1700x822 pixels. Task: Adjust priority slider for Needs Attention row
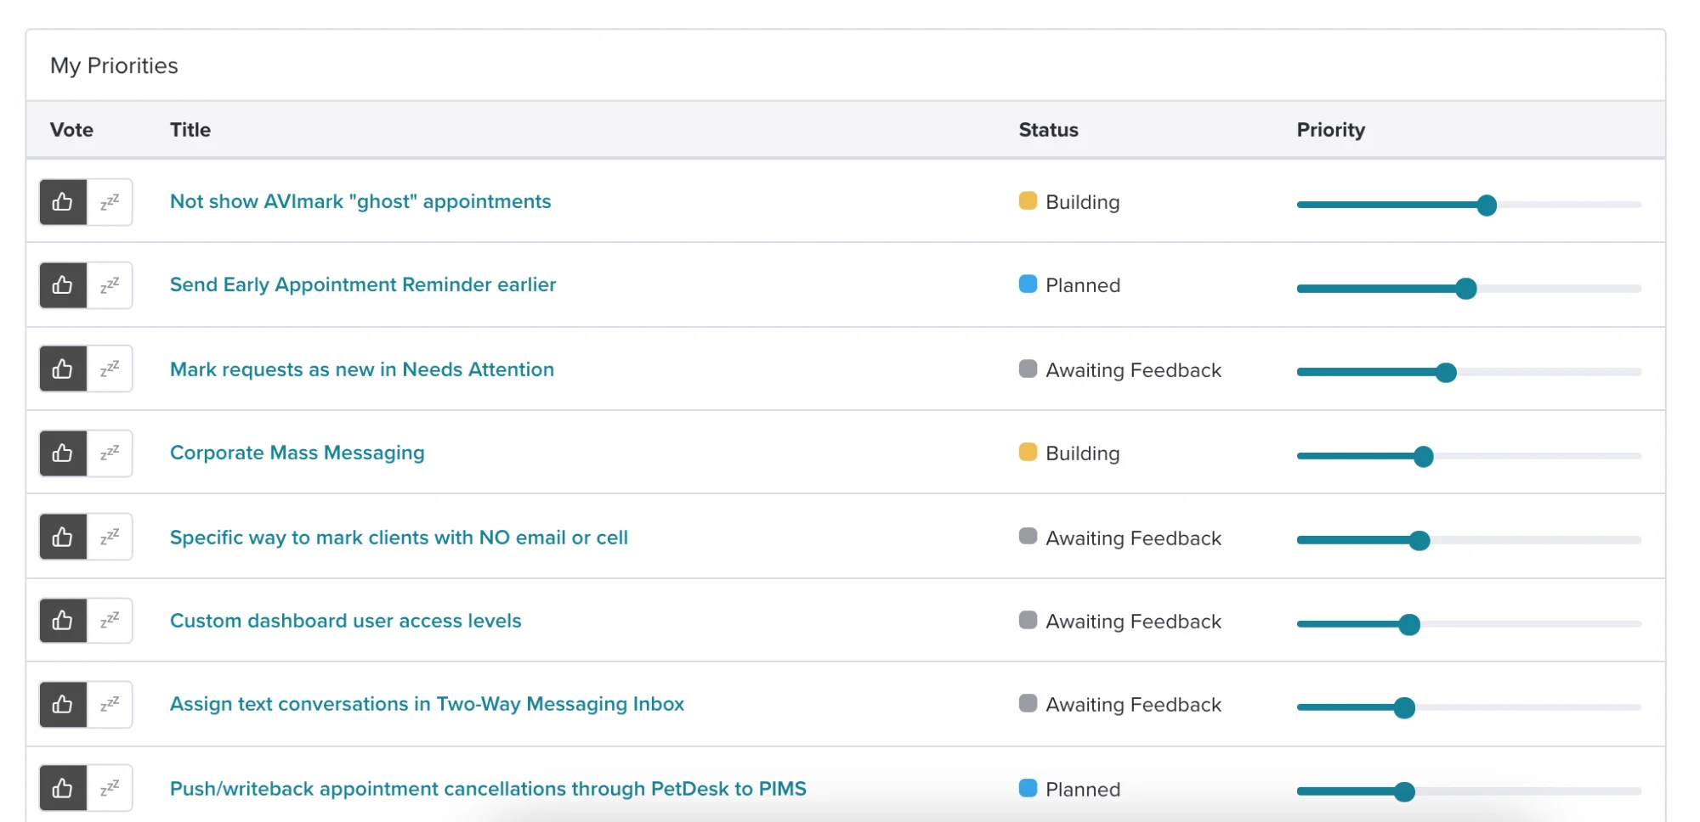pos(1446,372)
